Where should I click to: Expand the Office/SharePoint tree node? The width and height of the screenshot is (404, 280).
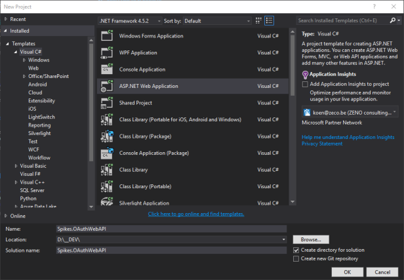click(x=24, y=76)
